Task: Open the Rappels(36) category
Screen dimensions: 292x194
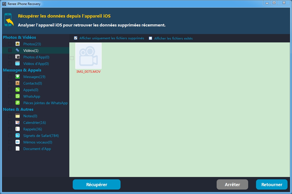Action: [33, 129]
